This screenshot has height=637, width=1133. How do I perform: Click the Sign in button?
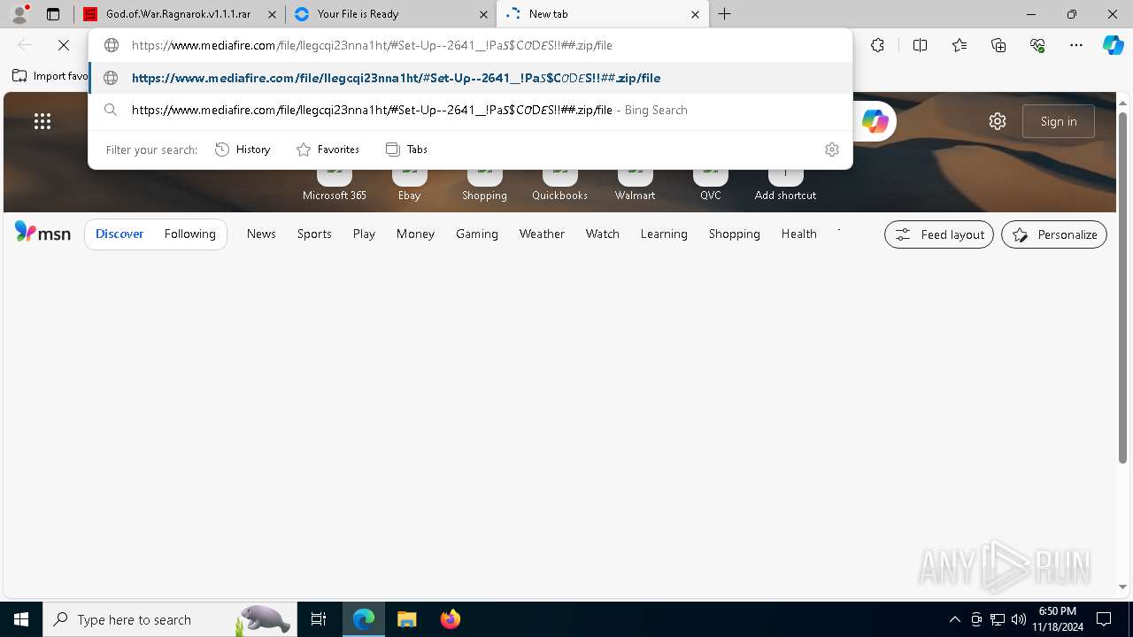coord(1059,121)
